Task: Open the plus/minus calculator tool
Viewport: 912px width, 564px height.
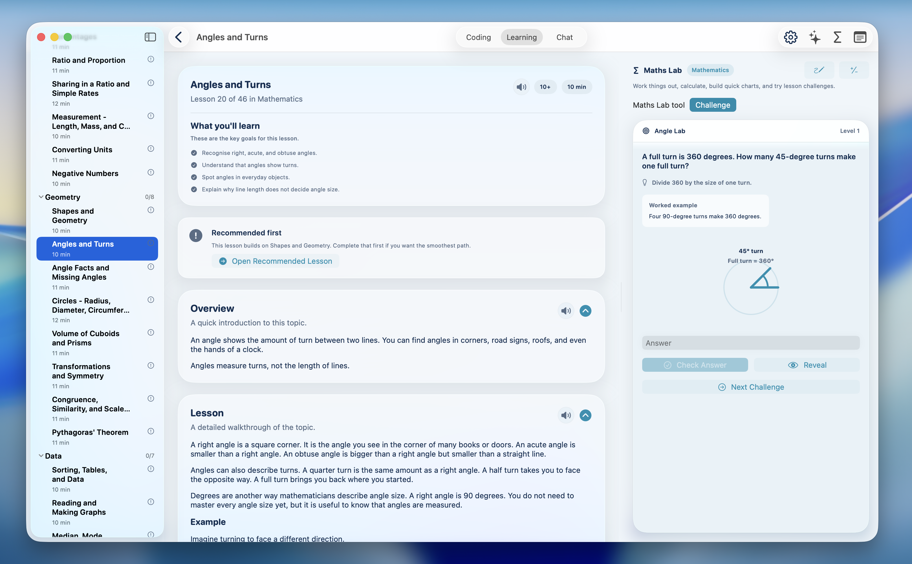Action: click(x=854, y=70)
